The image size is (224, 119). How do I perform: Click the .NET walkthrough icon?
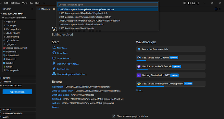[x=139, y=75]
